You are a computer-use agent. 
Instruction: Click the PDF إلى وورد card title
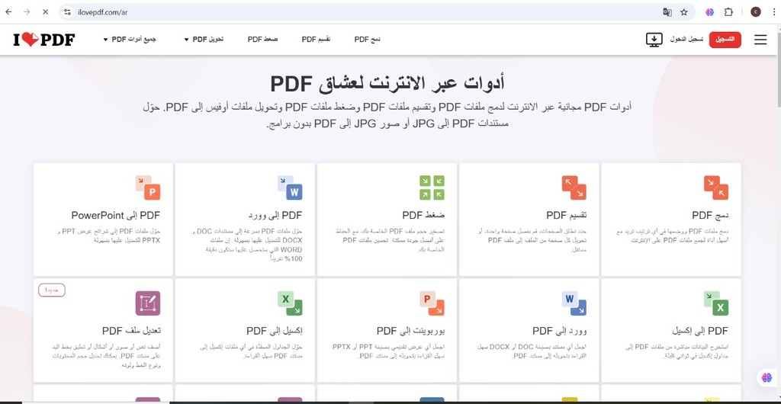tap(275, 216)
